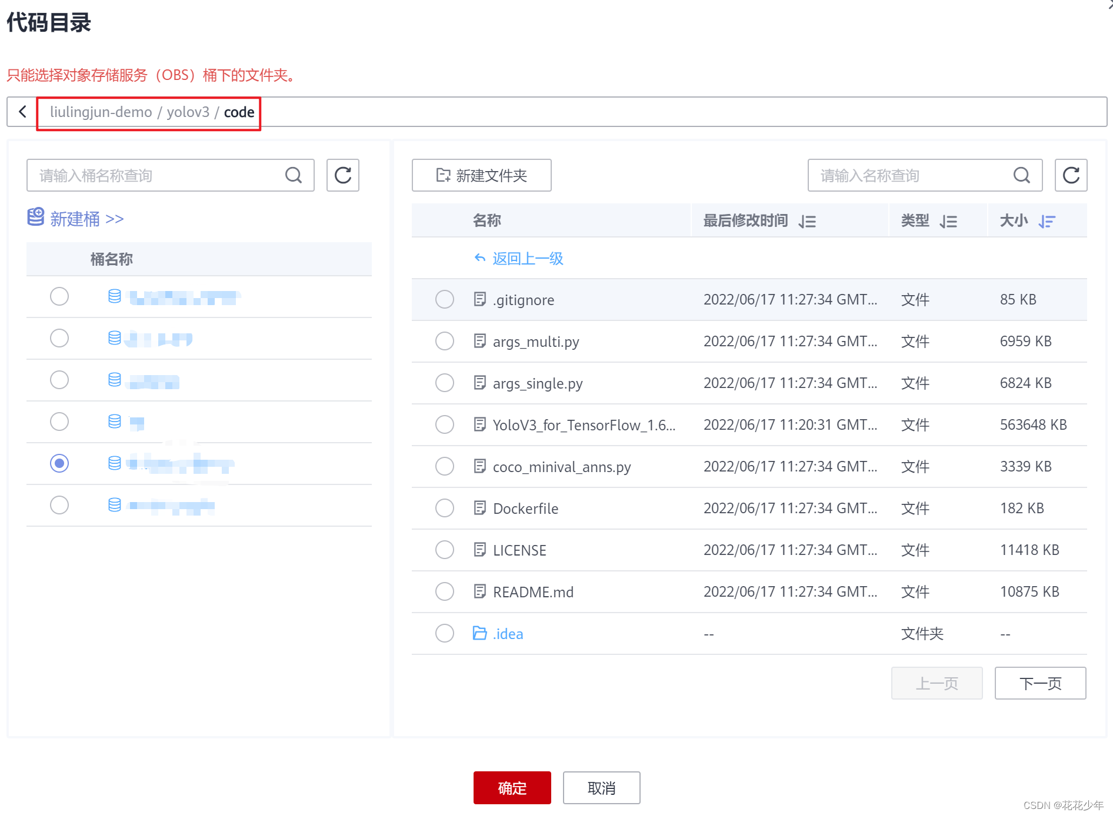The image size is (1113, 816).
Task: Sort files by size column
Action: pos(1047,222)
